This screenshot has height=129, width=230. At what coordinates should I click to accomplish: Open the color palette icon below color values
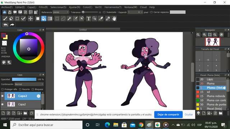coord(4,62)
